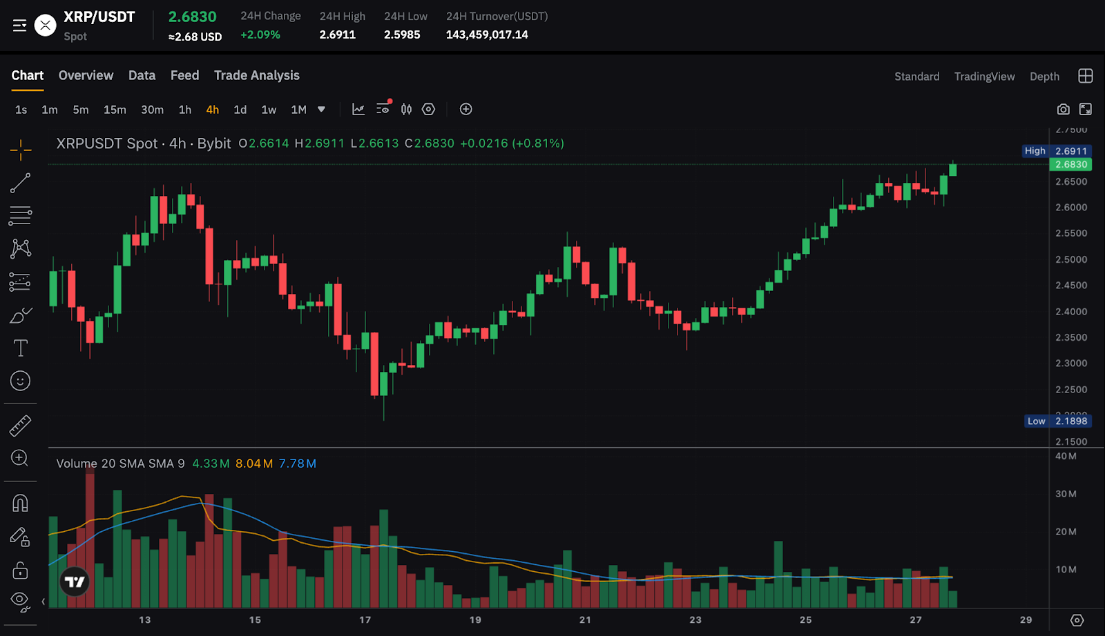Open the indicator templates menu
This screenshot has height=636, width=1105.
pyautogui.click(x=383, y=109)
